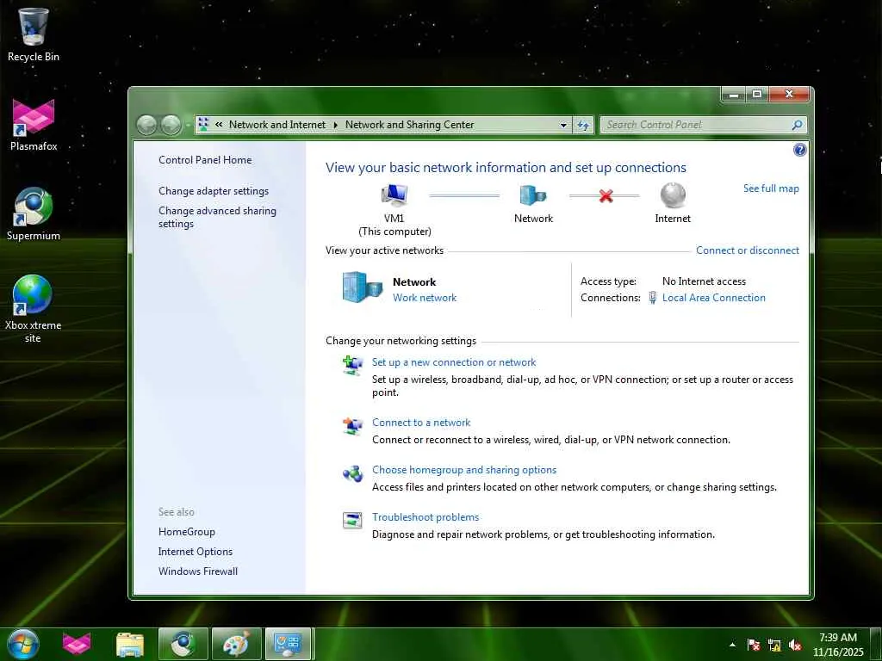
Task: Click Supermium button in the taskbar
Action: 183,644
